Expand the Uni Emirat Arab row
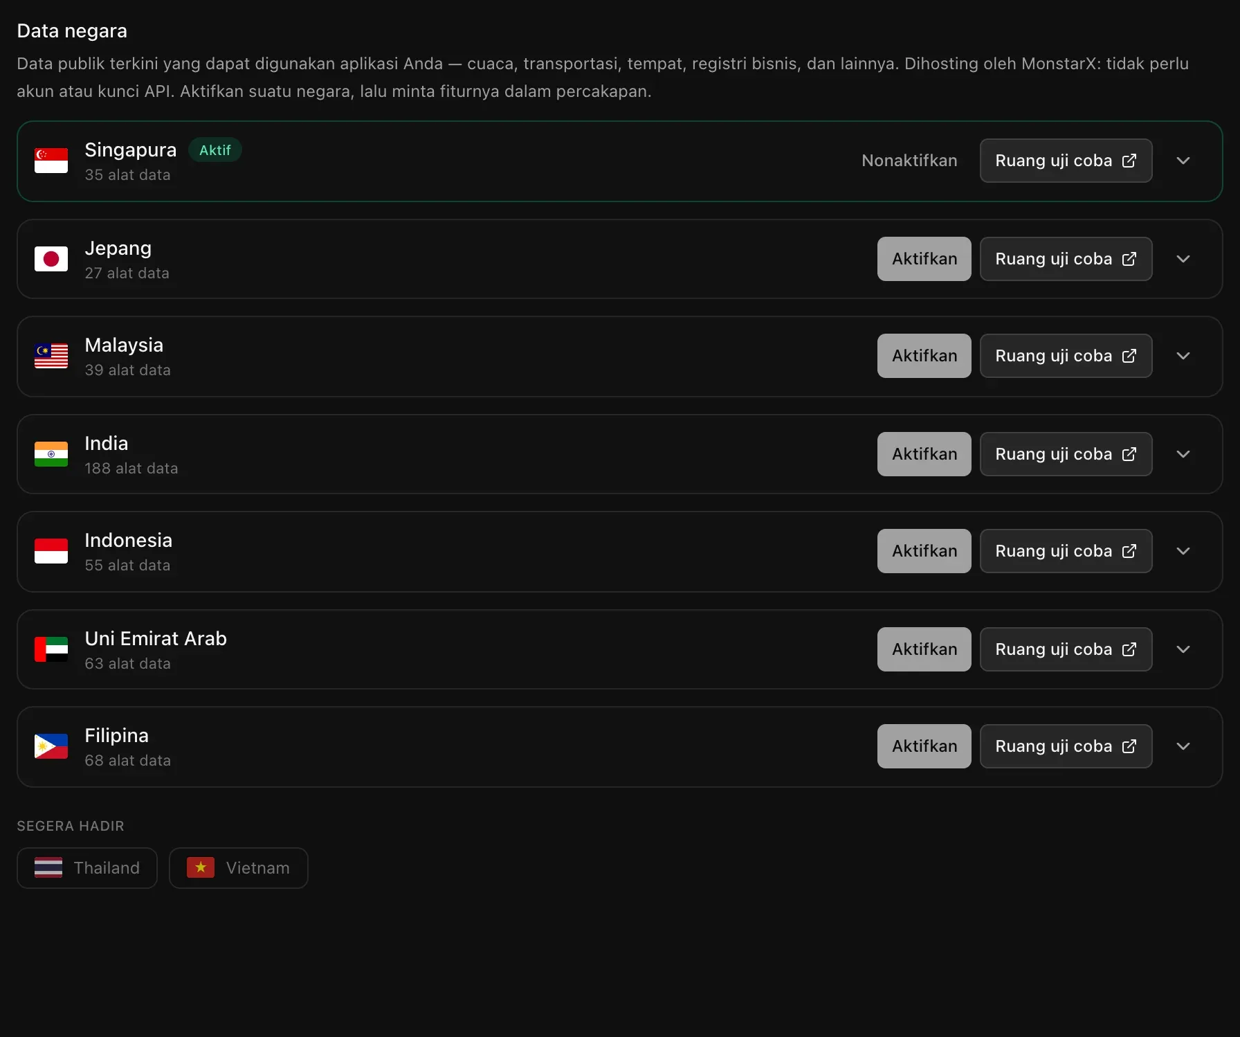The image size is (1240, 1037). coord(1183,649)
